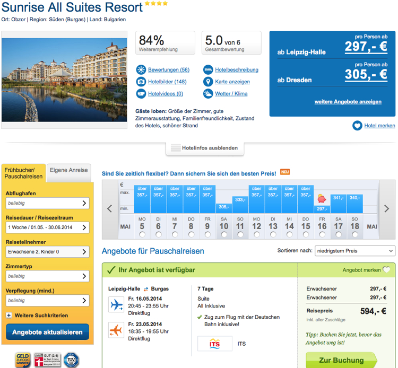The width and height of the screenshot is (398, 368).
Task: Open Wetter / Klima link
Action: pos(231,93)
